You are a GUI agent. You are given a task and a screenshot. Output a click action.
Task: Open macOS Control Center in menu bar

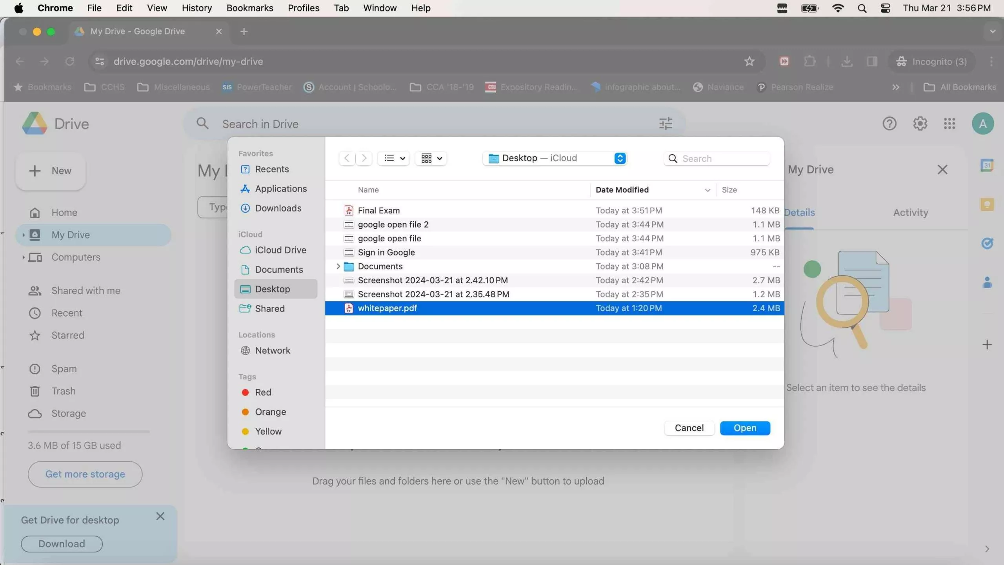pyautogui.click(x=885, y=8)
